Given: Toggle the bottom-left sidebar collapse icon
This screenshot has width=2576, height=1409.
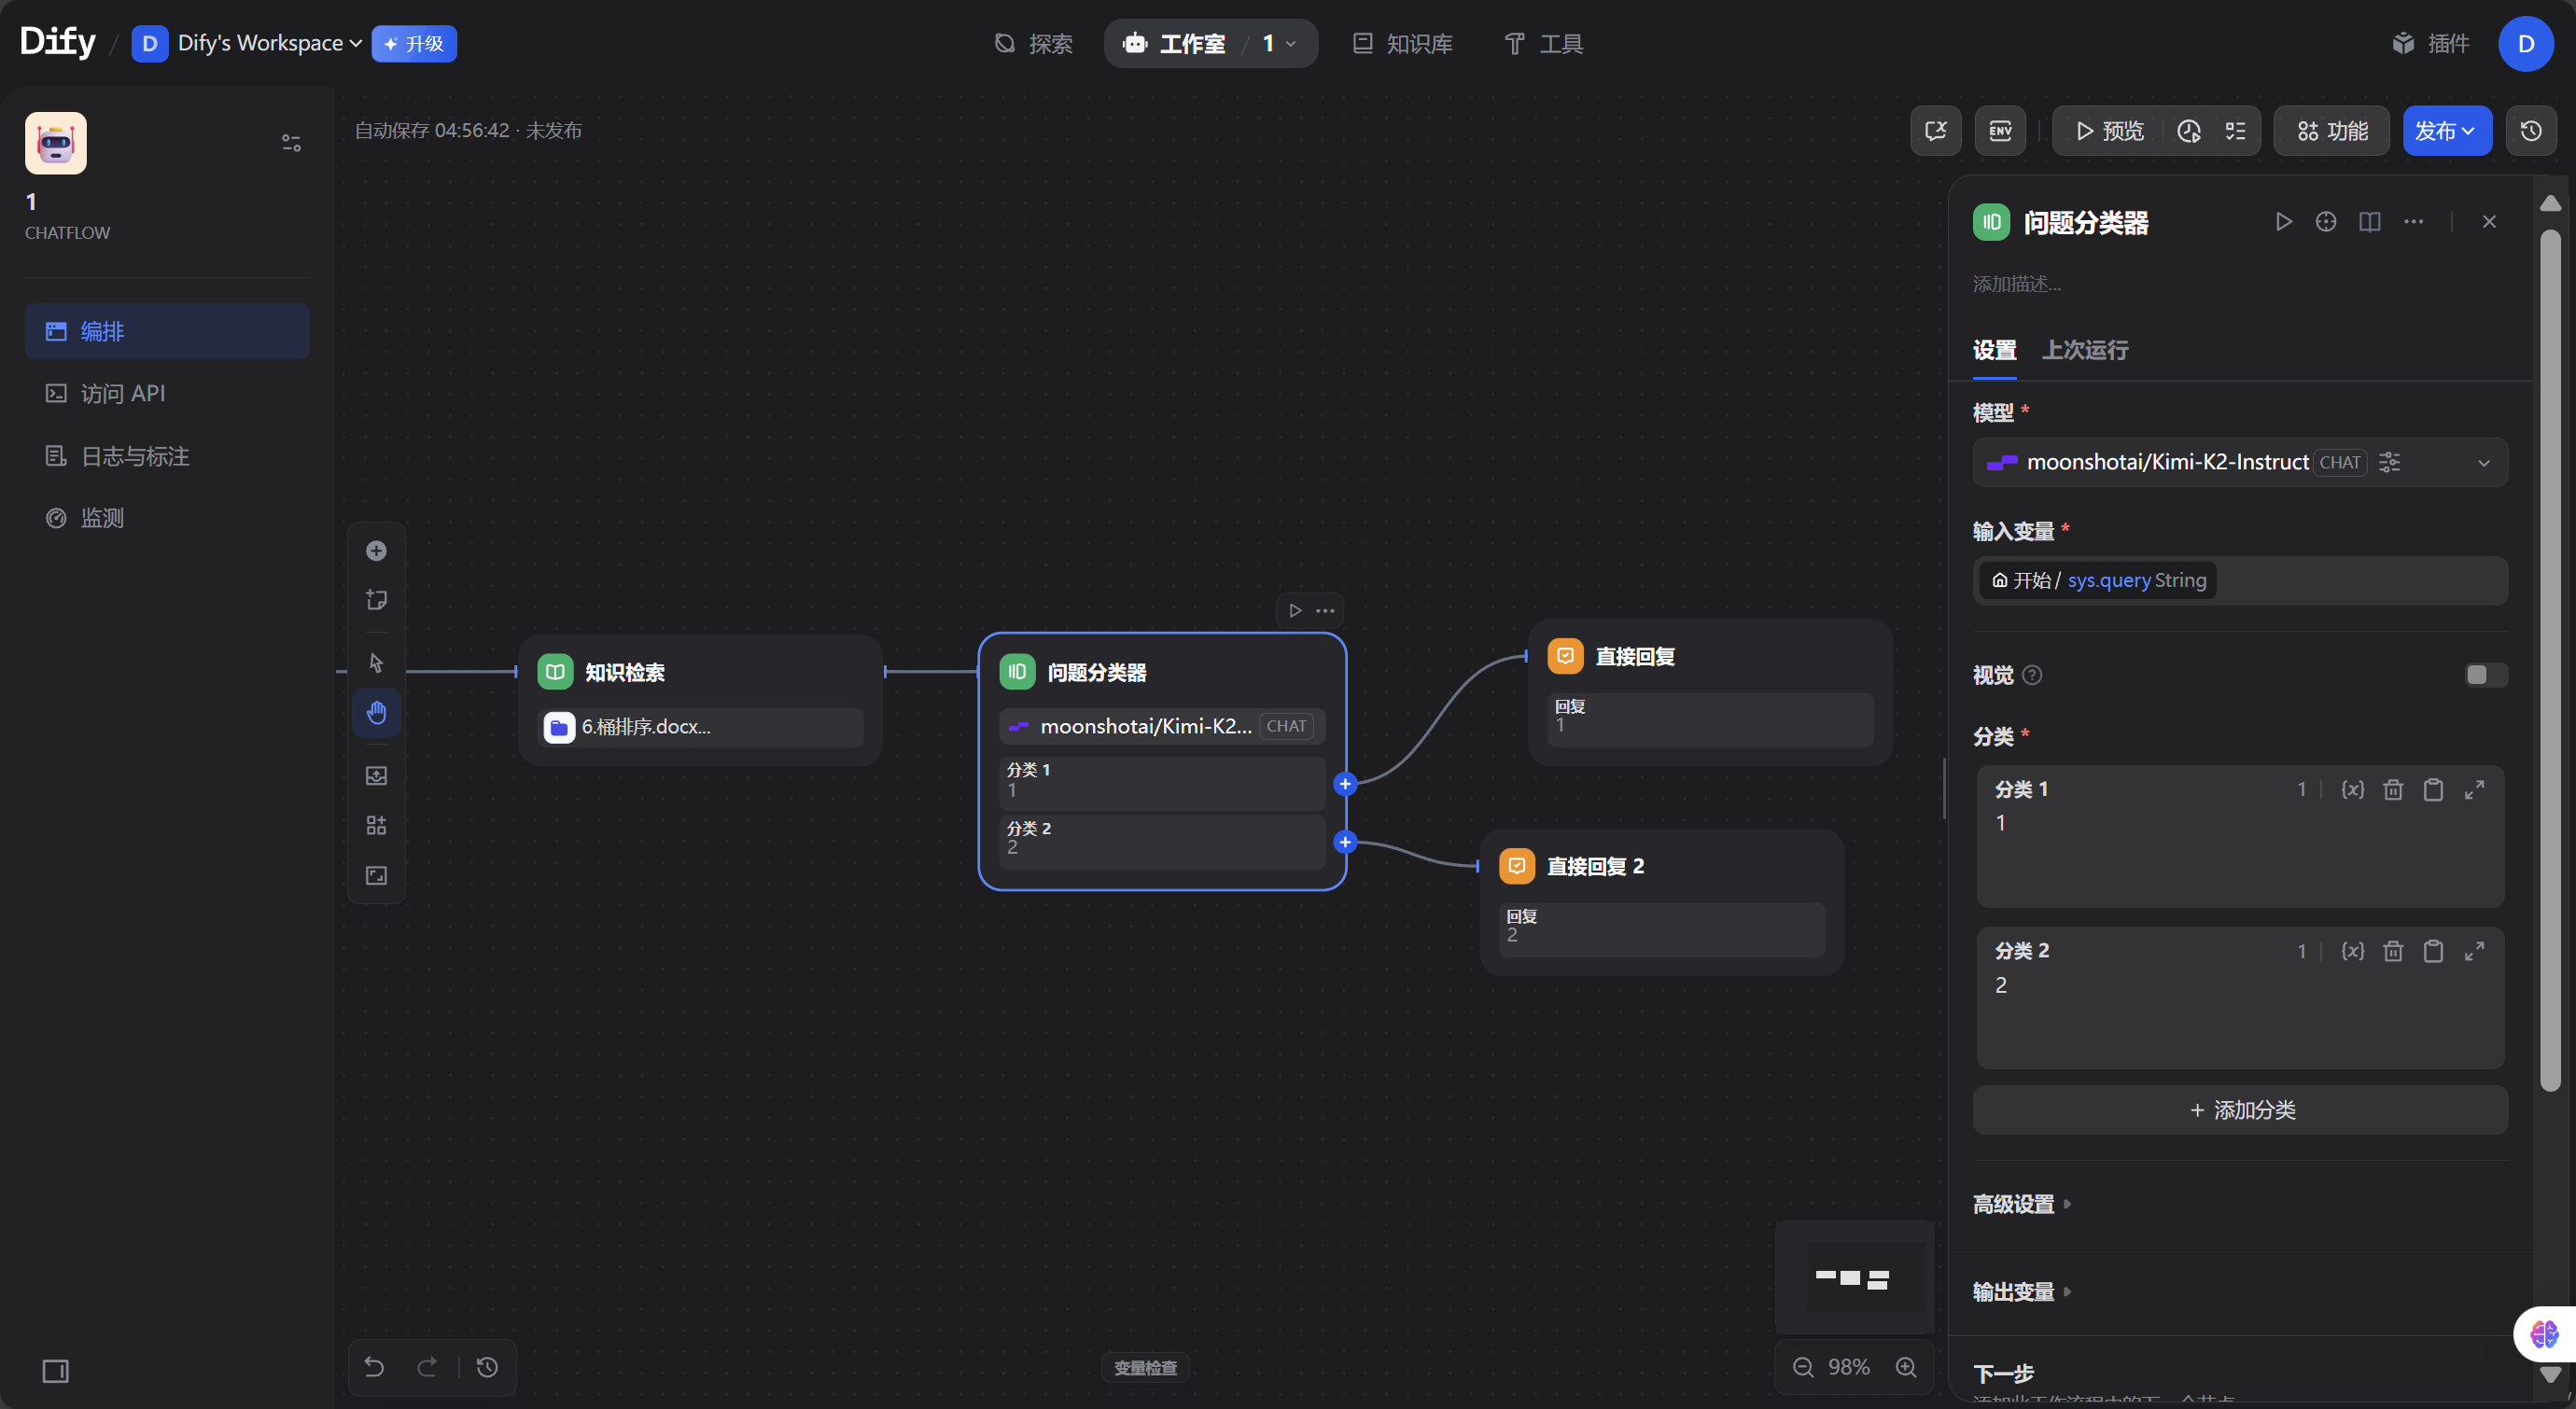Looking at the screenshot, I should click(56, 1371).
